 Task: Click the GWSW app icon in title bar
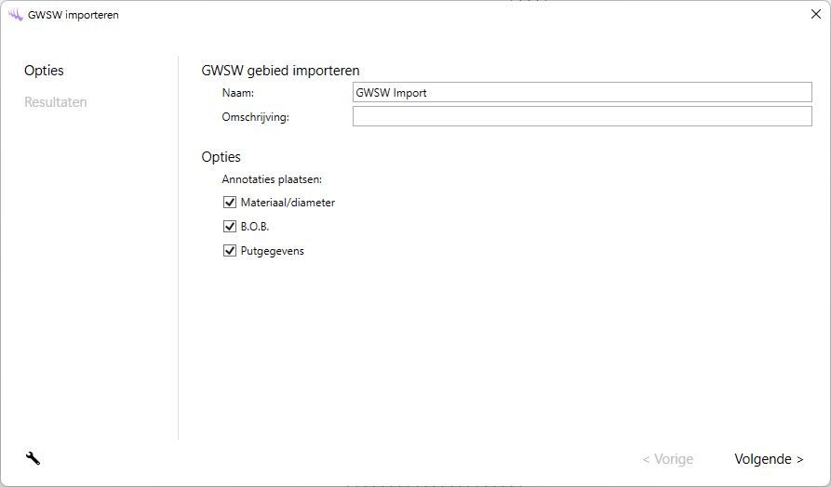coord(15,15)
